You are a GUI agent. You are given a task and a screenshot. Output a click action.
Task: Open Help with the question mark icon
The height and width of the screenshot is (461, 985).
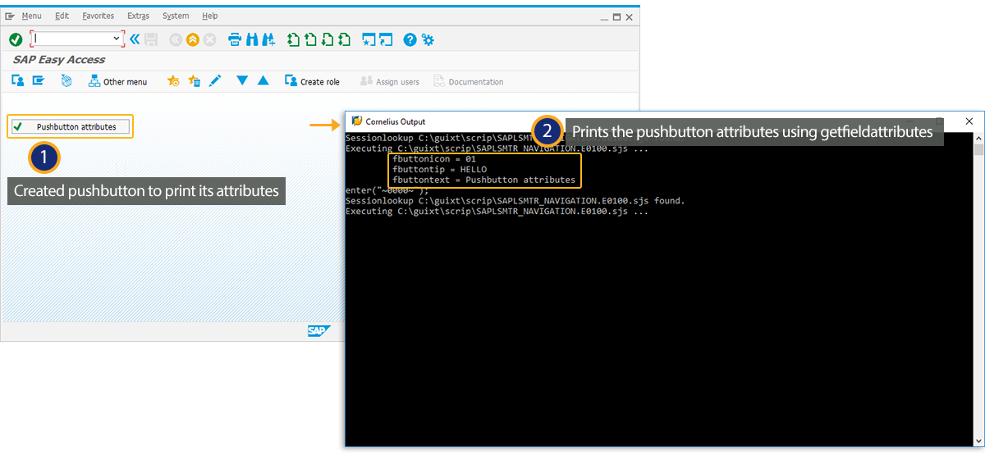coord(410,39)
